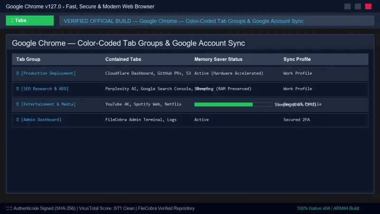380x214 pixels.
Task: Click the status bar icon before Authenticode
Action: tap(9, 208)
